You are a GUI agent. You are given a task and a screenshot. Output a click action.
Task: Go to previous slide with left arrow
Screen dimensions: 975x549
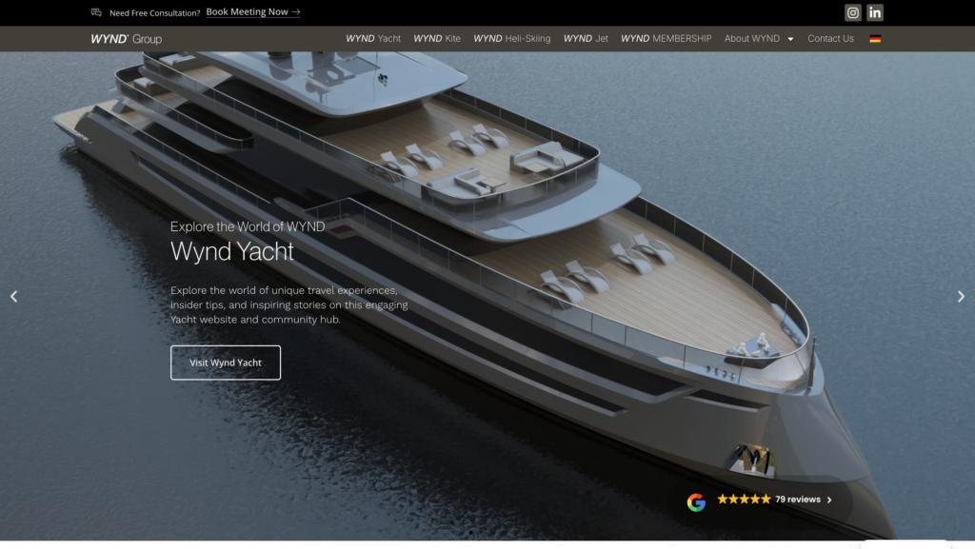(x=13, y=297)
